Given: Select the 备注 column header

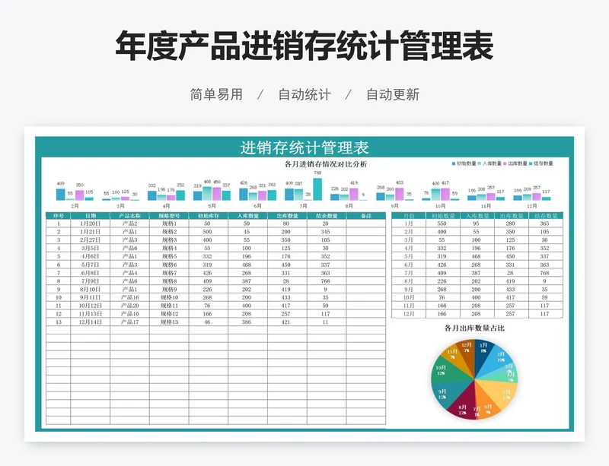Looking at the screenshot, I should pyautogui.click(x=366, y=216).
